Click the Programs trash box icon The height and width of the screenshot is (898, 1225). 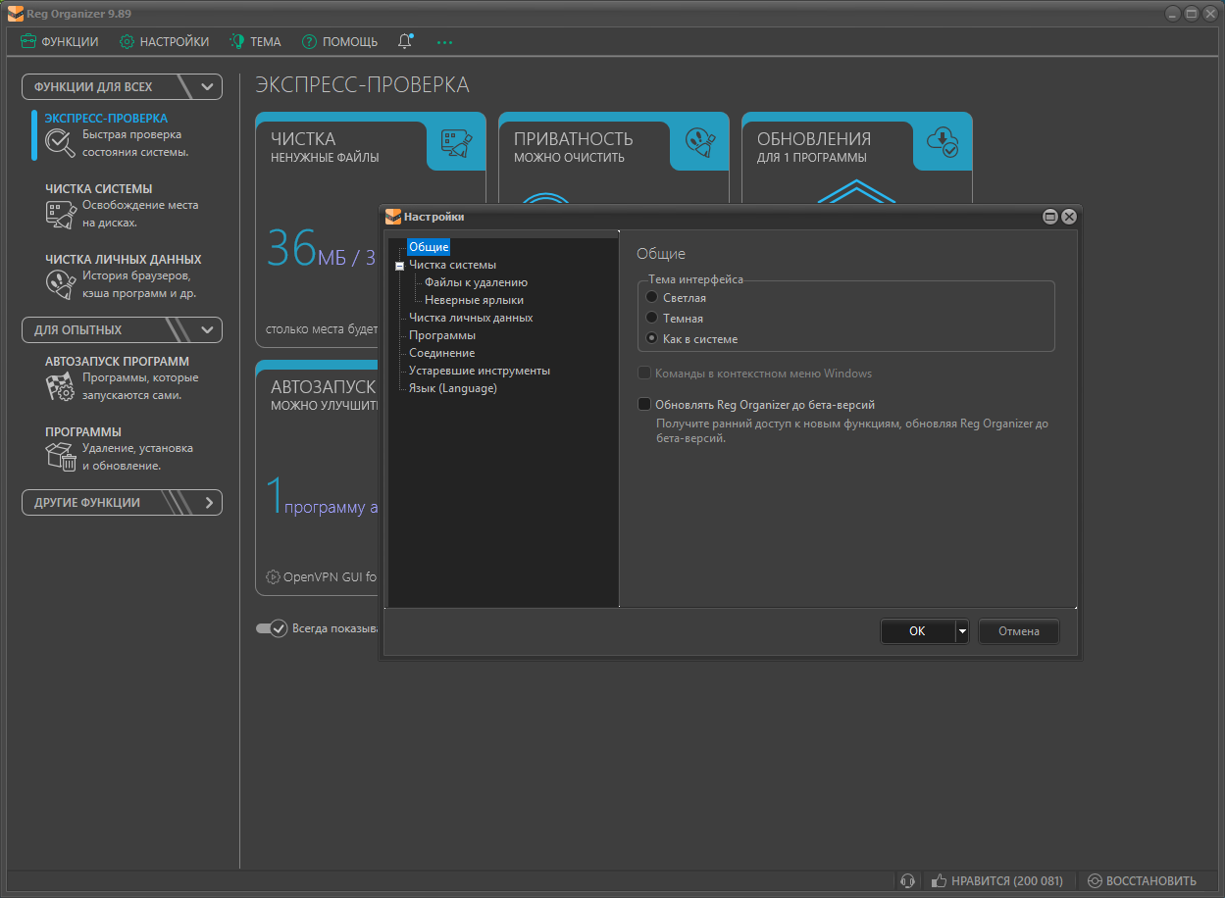pyautogui.click(x=61, y=457)
